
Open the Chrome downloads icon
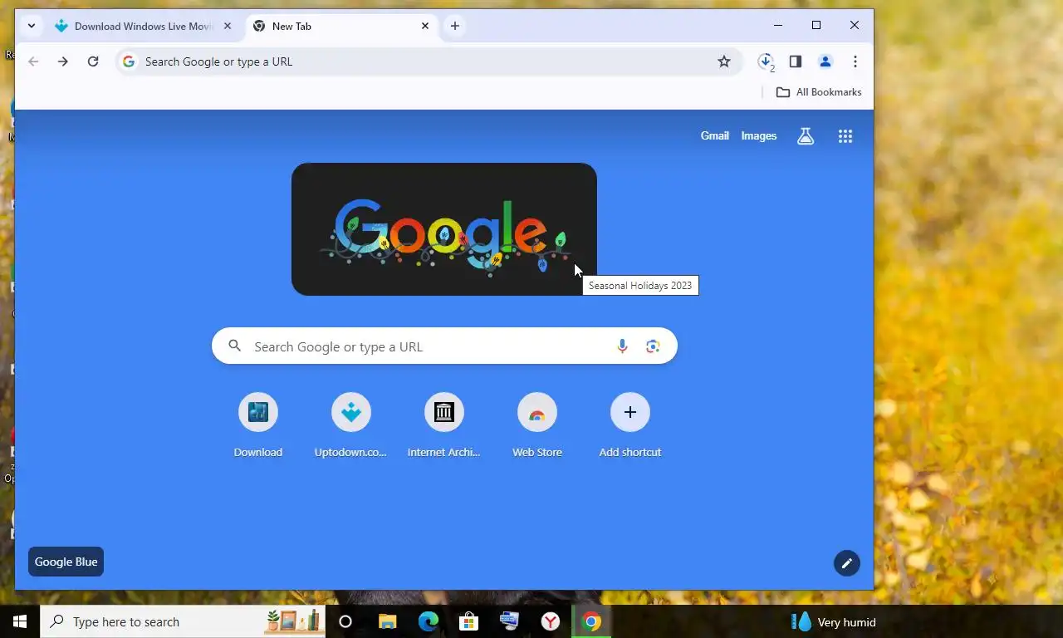pyautogui.click(x=766, y=61)
